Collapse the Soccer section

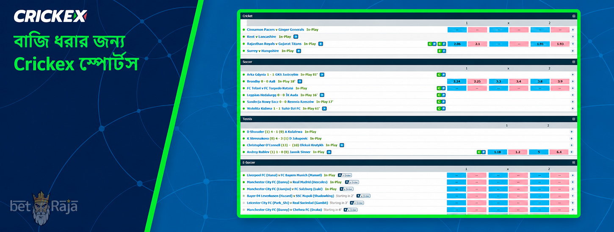pos(574,62)
